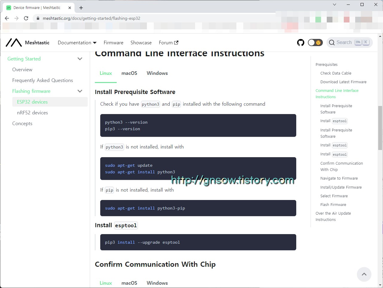Jump to top with the round arrow button

(364, 274)
